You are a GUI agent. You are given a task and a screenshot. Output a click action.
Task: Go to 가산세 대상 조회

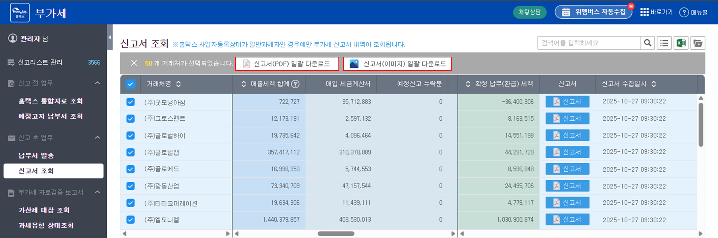click(44, 210)
